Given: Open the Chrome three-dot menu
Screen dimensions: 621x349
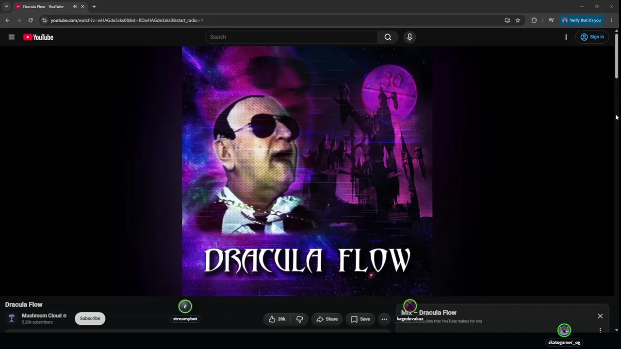Looking at the screenshot, I should pos(611,20).
